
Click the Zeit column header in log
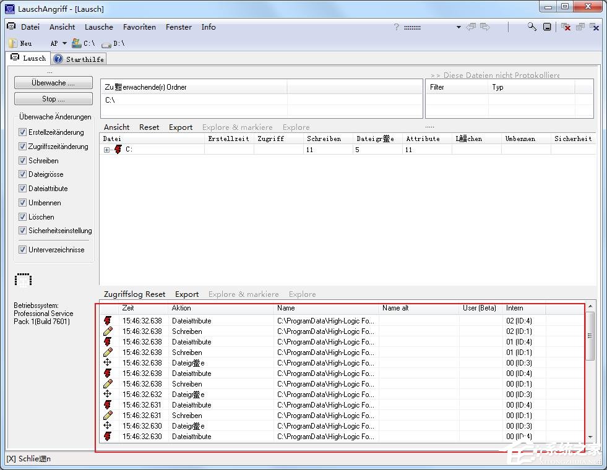click(128, 308)
